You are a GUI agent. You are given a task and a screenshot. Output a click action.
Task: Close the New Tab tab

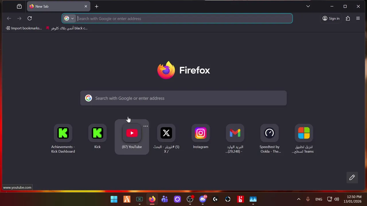tap(86, 6)
